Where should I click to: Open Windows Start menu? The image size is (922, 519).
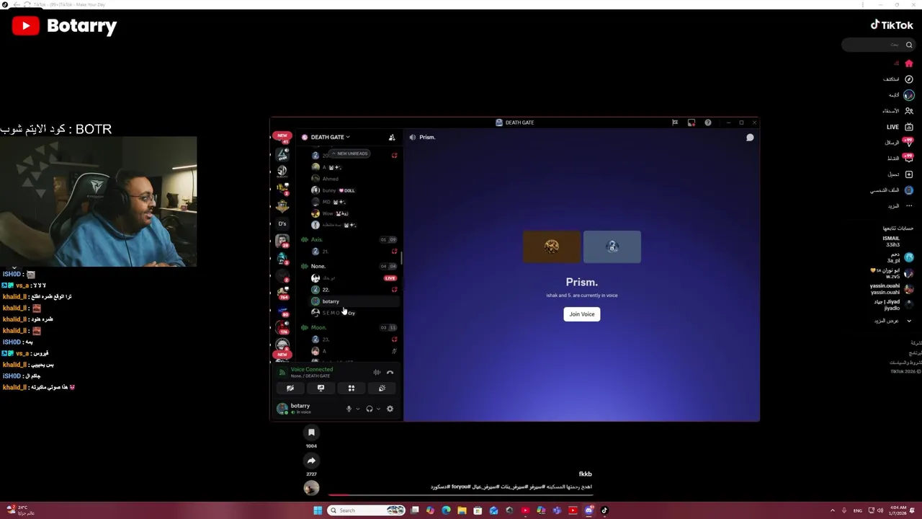tap(317, 510)
